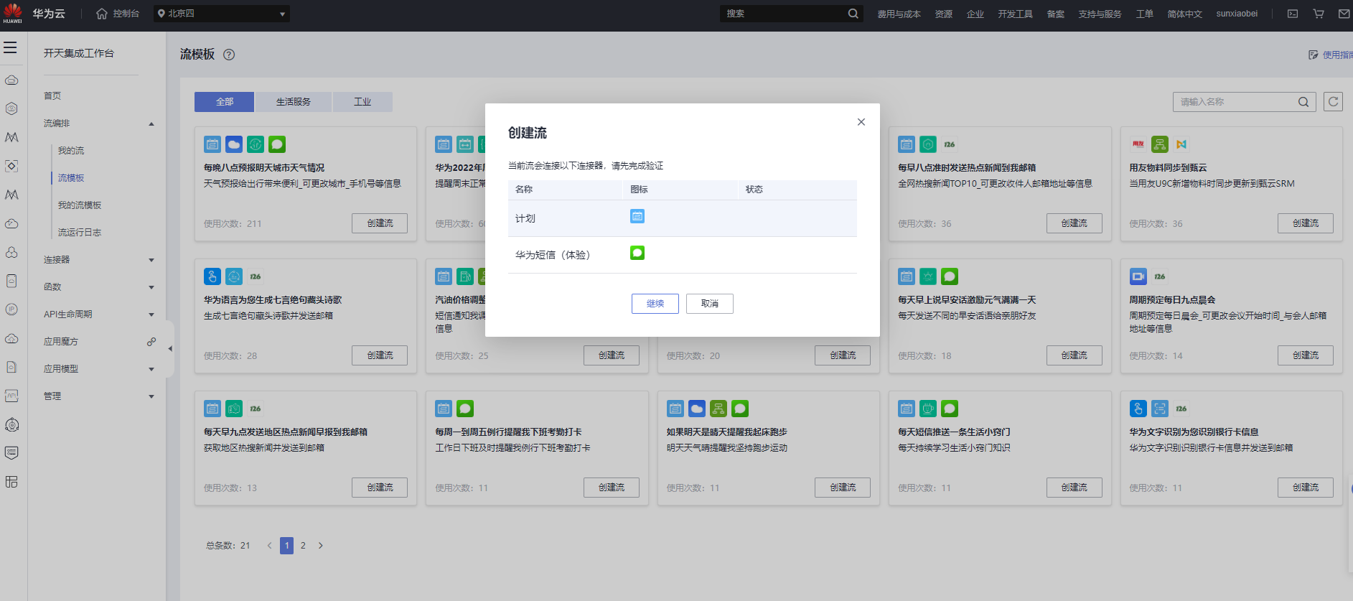
Task: Click 用友 logo icon on 用友物料同步到甄云 card
Action: tap(1138, 144)
